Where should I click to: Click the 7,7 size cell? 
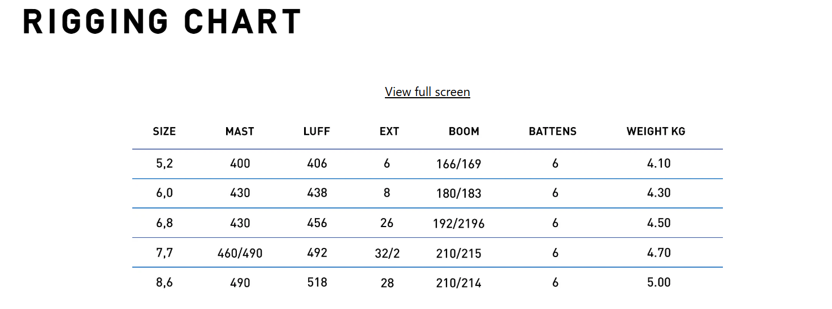pyautogui.click(x=164, y=253)
